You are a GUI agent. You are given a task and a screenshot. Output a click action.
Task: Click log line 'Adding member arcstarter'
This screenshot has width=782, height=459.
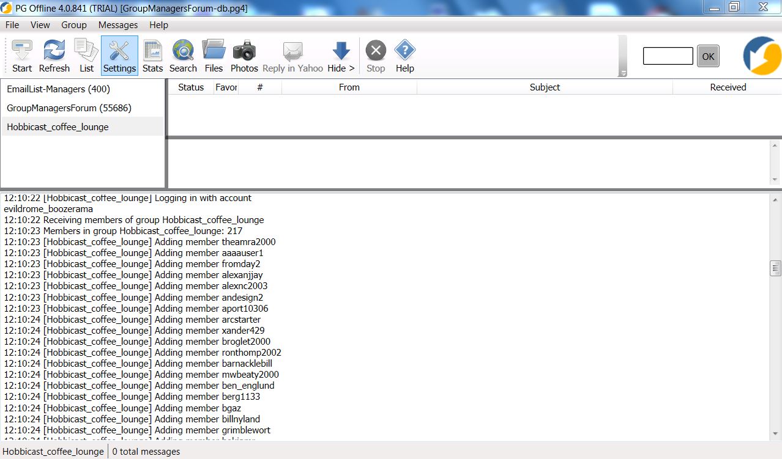click(132, 320)
